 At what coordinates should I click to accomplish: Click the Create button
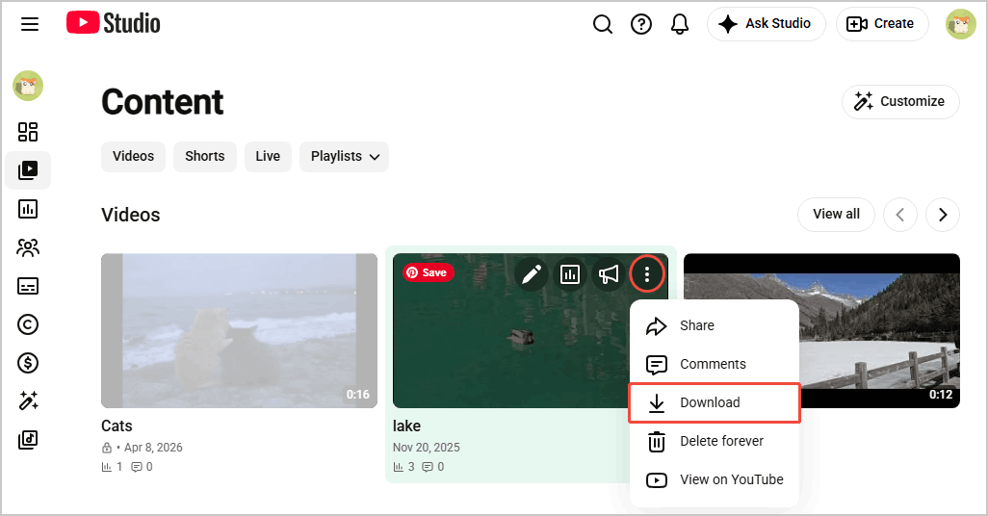pos(881,24)
